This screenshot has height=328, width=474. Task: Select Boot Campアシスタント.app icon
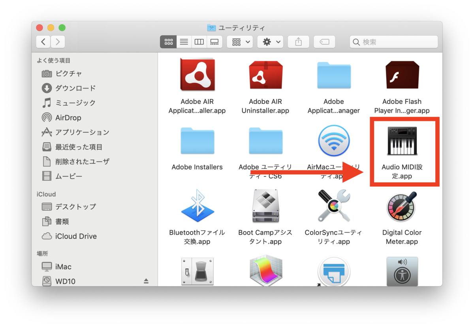pos(265,206)
